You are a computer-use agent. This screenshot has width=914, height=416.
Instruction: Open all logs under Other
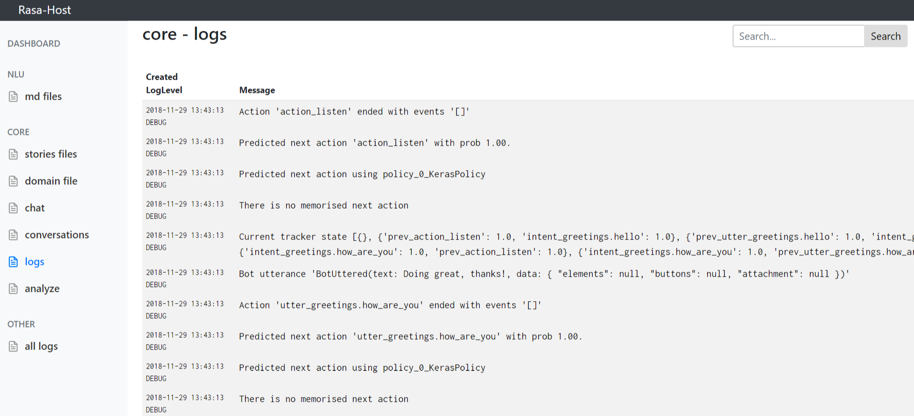(x=41, y=346)
